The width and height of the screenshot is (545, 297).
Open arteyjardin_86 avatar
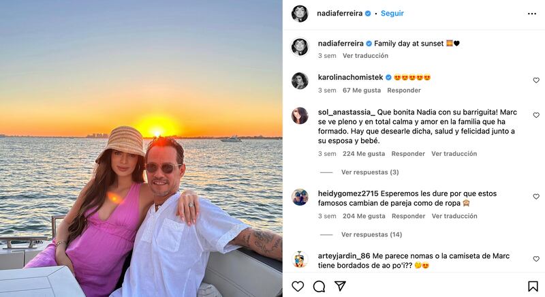[300, 260]
